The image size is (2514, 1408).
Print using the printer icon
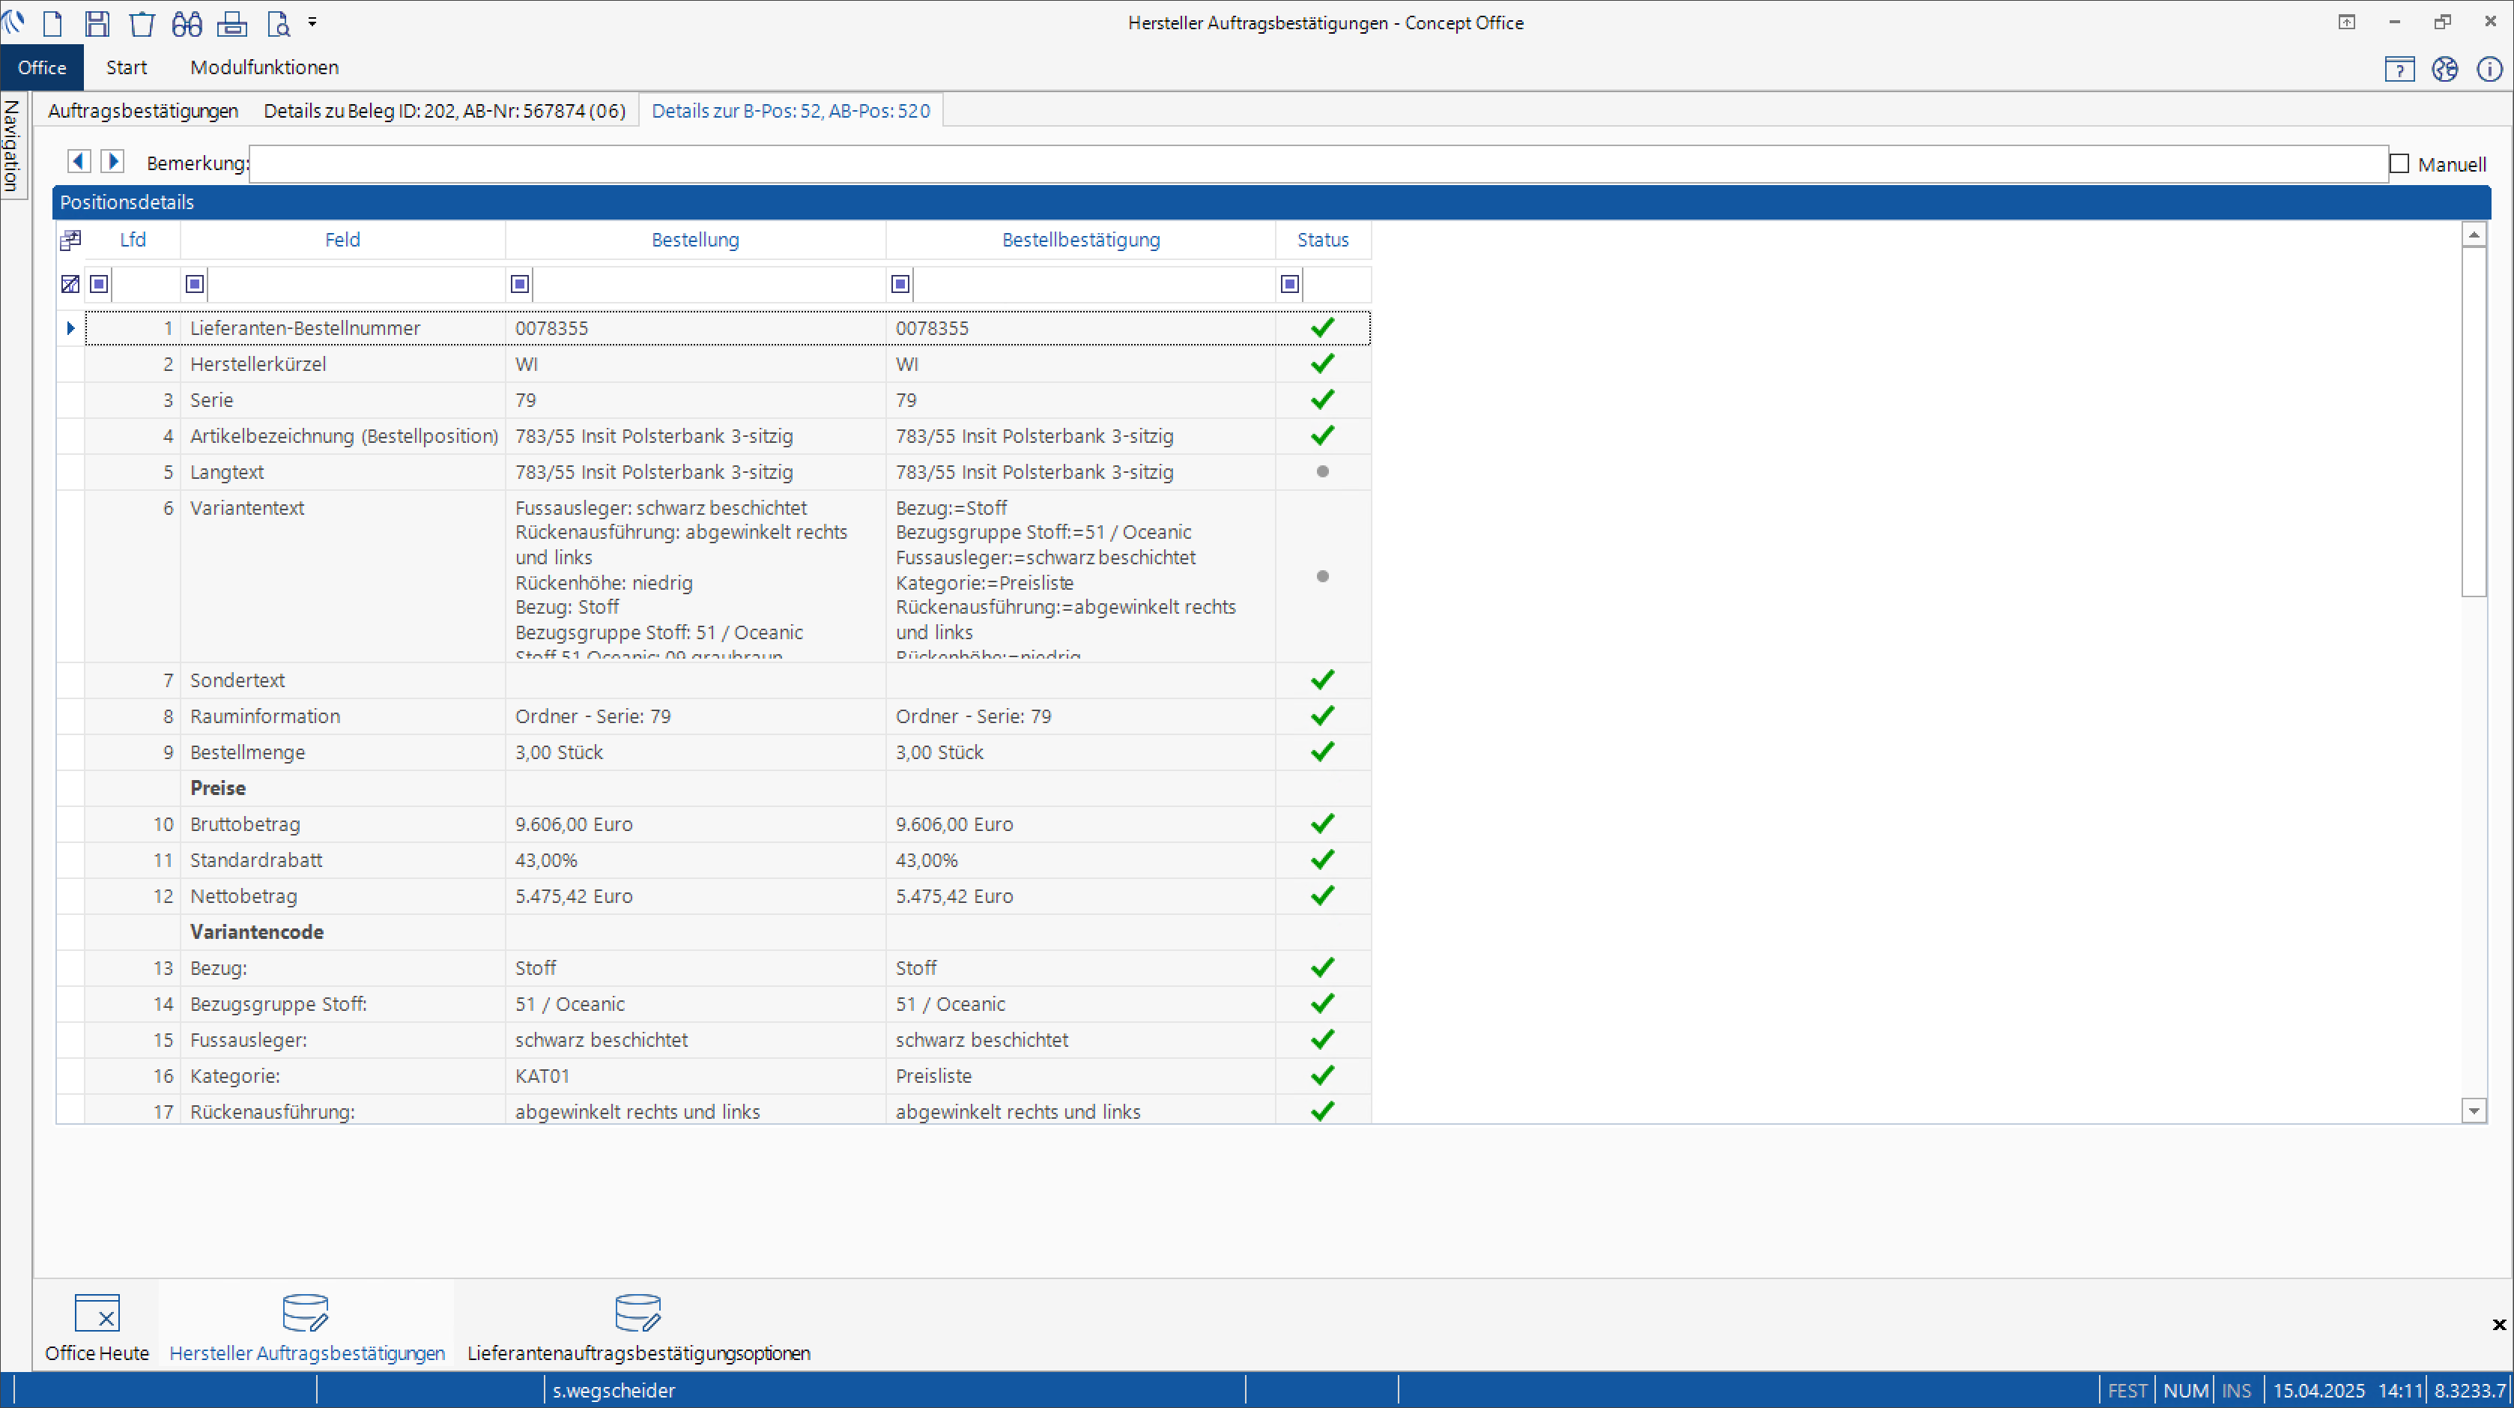point(232,22)
